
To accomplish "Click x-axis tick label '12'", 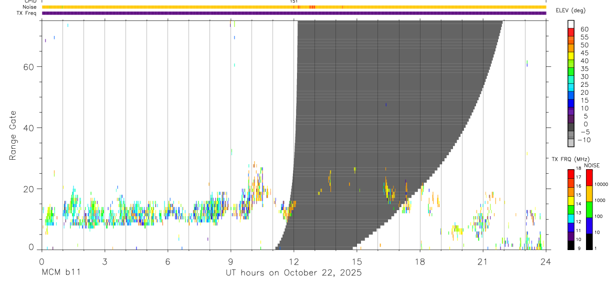I will [293, 262].
